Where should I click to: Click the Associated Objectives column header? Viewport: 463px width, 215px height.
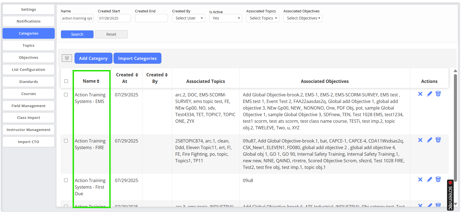[x=325, y=81]
